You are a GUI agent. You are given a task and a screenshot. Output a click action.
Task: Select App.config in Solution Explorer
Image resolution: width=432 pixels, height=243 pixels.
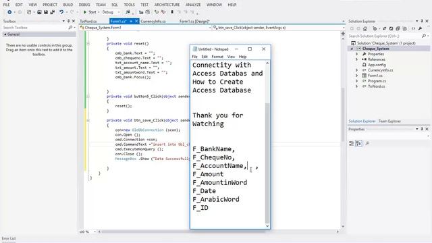[377, 65]
